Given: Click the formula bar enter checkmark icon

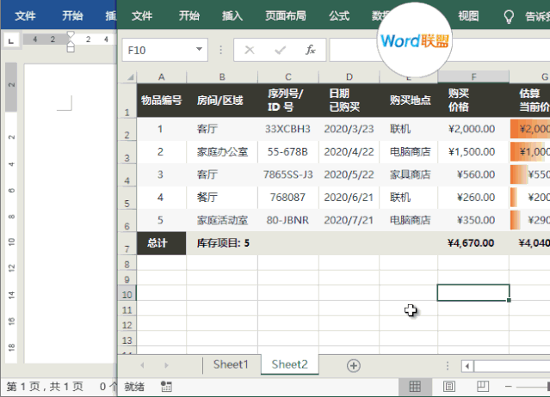Looking at the screenshot, I should coord(280,51).
